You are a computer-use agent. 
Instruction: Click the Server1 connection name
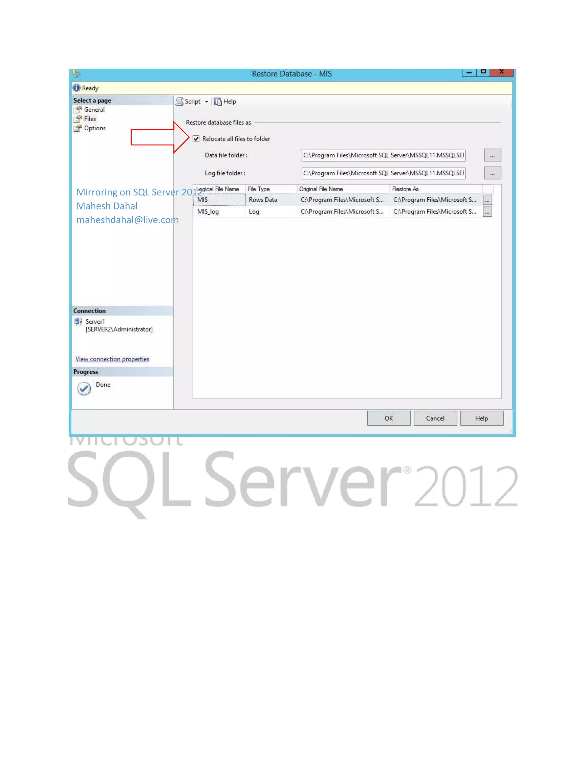pyautogui.click(x=95, y=322)
